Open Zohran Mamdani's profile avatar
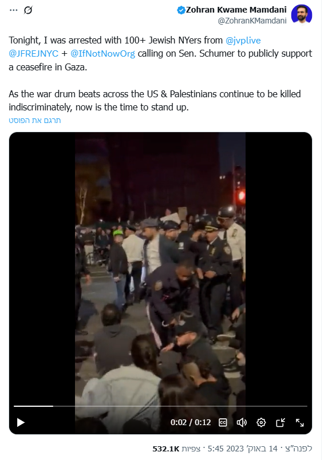This screenshot has width=328, height=460. 302,14
